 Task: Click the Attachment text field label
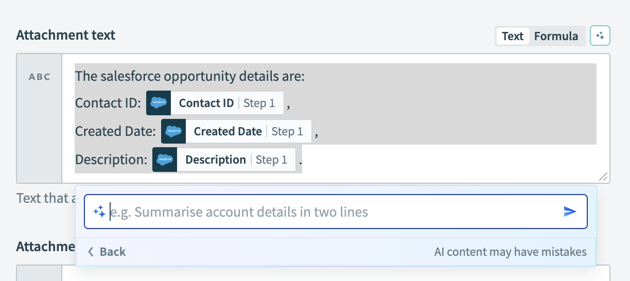tap(66, 35)
